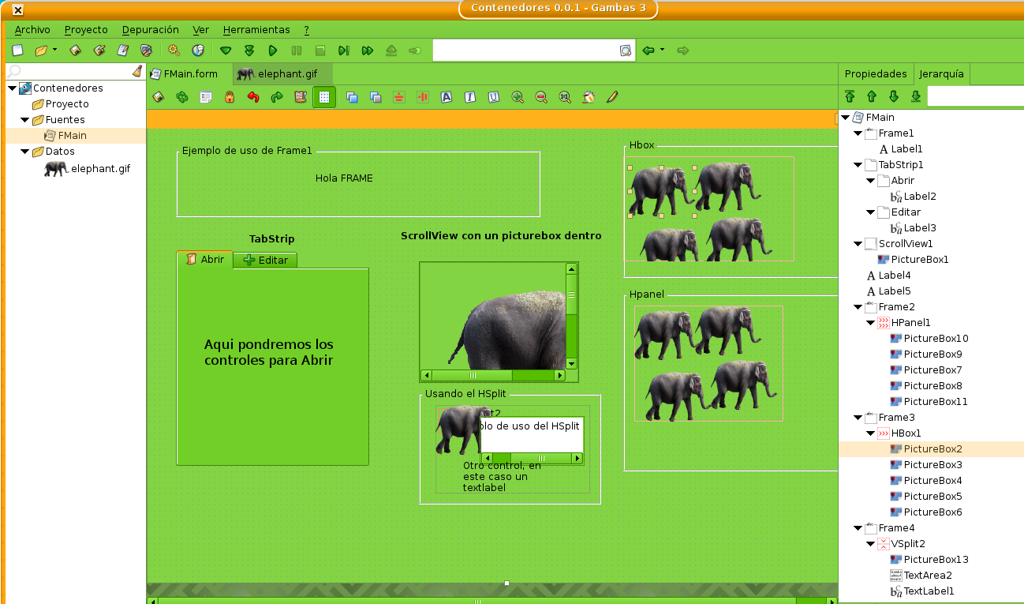Select the Abrir tab in the TabStrip
This screenshot has width=1024, height=604.
pyautogui.click(x=205, y=259)
